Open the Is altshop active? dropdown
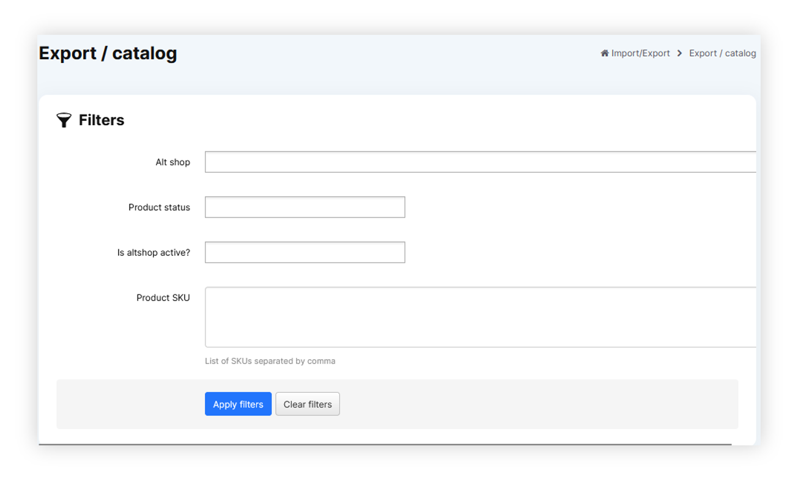Screen dimensions: 801x482 [305, 252]
